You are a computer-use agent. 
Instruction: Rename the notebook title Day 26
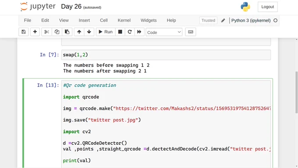pyautogui.click(x=71, y=7)
